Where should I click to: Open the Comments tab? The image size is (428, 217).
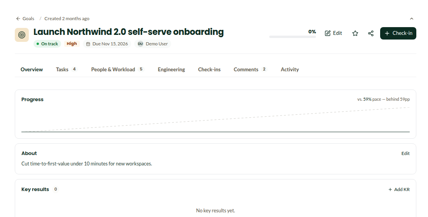click(250, 70)
